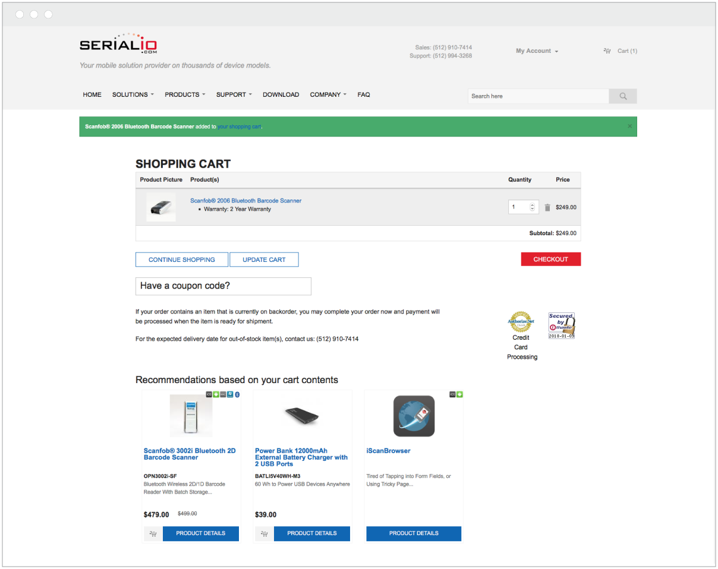Viewport: 718px width, 569px height.
Task: Click the Price column header
Action: pos(563,179)
